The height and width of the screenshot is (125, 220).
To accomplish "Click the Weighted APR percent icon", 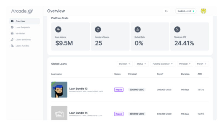I will coord(177,29).
